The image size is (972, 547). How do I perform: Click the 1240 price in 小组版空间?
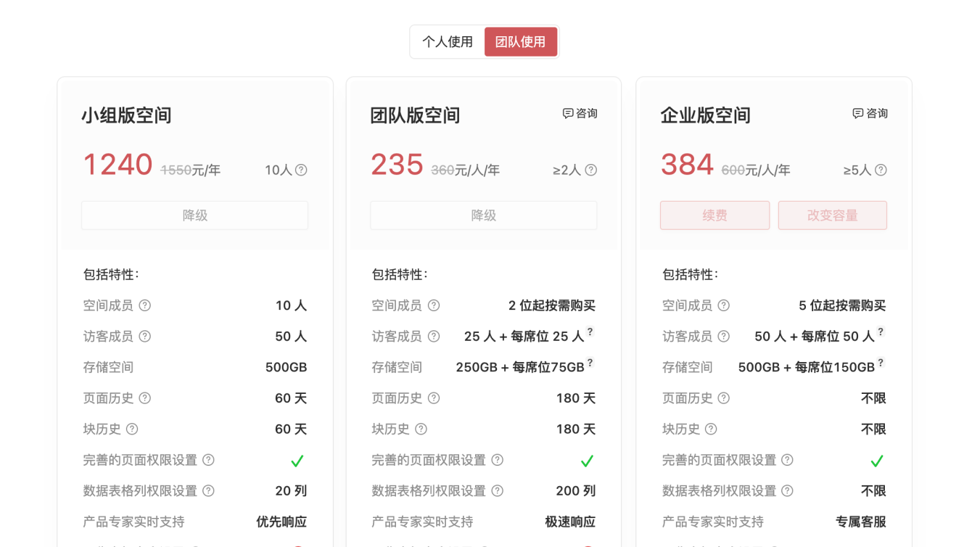[118, 165]
